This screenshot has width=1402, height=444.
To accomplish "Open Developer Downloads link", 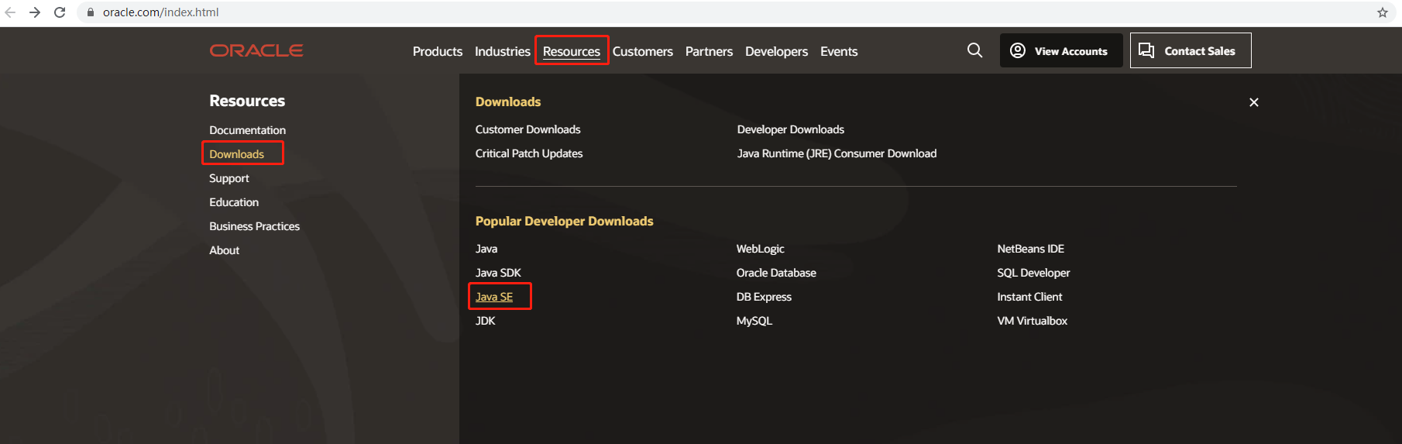I will tap(791, 129).
